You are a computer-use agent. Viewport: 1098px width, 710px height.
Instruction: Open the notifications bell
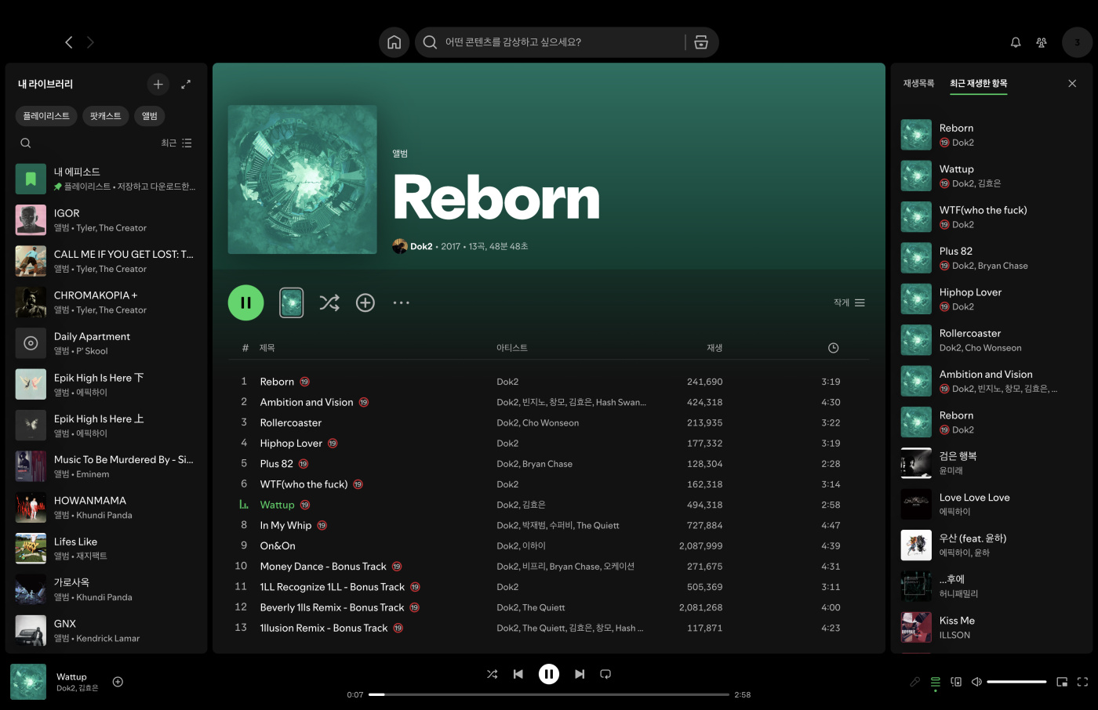(1016, 42)
